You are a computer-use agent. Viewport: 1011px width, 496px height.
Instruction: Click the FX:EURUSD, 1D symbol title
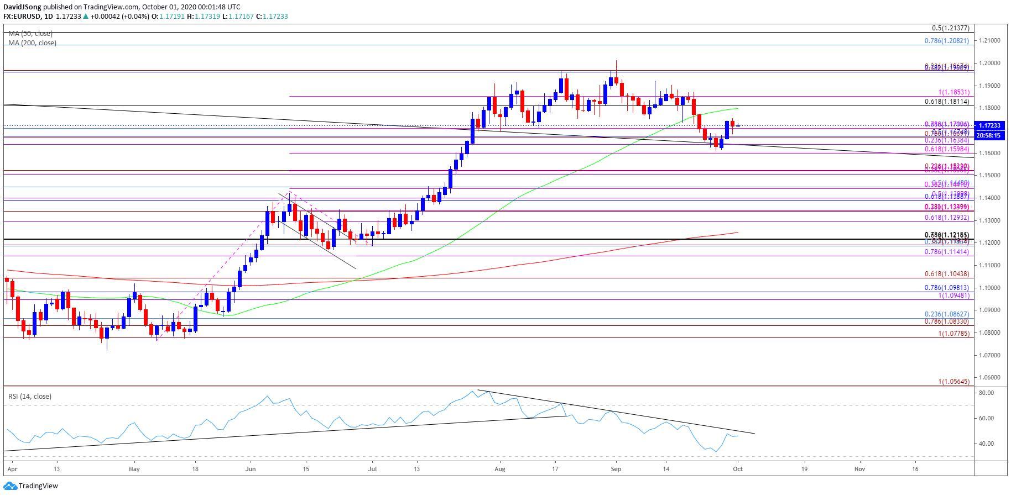click(x=28, y=16)
